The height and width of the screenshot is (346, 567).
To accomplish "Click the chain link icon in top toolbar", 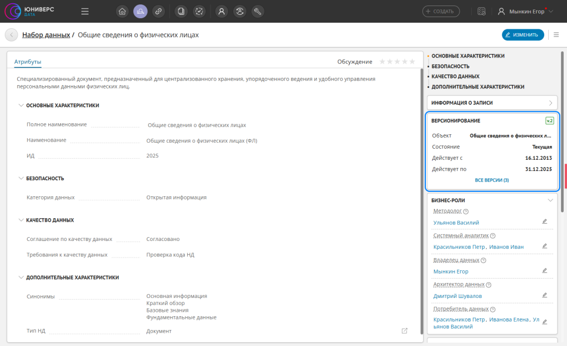I will [158, 11].
